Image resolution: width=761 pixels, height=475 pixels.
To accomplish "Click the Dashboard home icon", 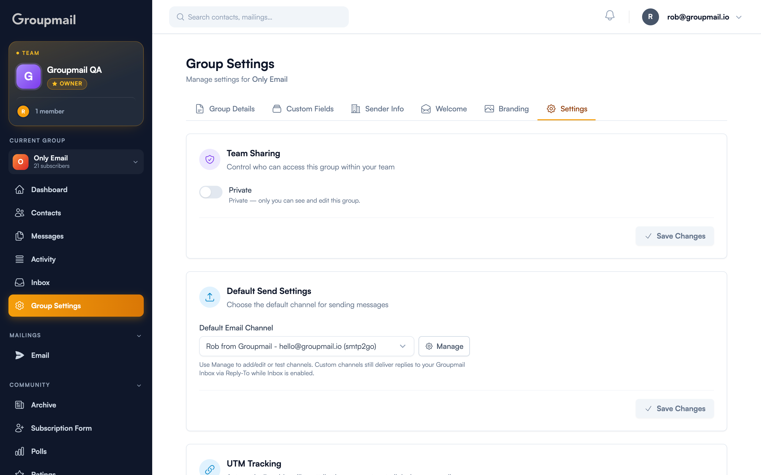I will click(x=20, y=189).
